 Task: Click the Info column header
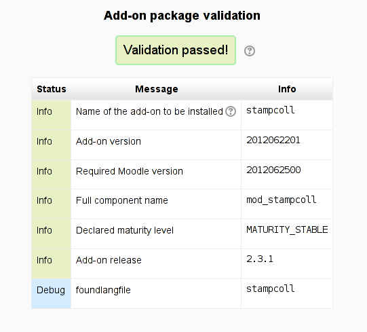(x=287, y=89)
